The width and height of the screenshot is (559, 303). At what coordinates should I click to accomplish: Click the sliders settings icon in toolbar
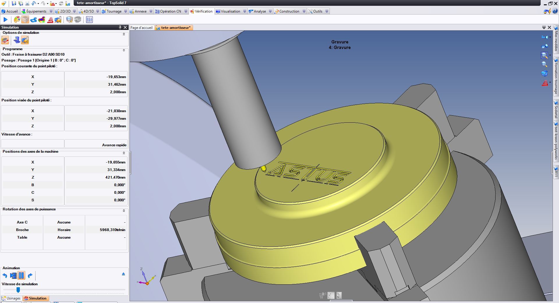coord(89,20)
